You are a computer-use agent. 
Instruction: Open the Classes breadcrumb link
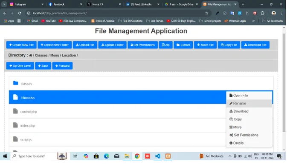[x=41, y=56]
